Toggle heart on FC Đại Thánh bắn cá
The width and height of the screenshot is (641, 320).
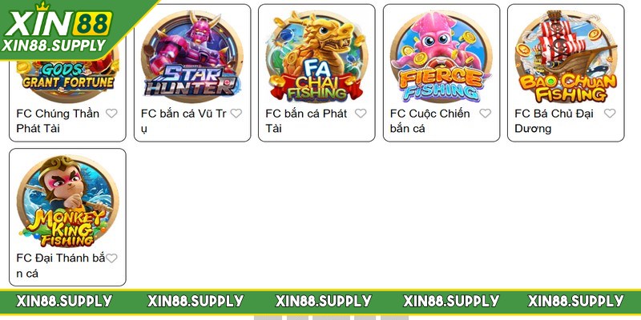[x=111, y=258]
